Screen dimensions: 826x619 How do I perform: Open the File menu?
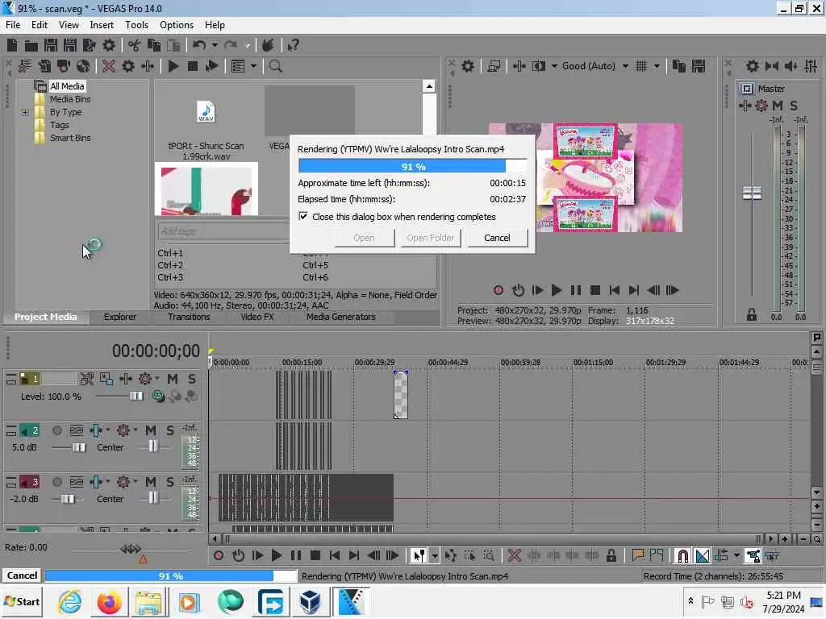[x=13, y=25]
